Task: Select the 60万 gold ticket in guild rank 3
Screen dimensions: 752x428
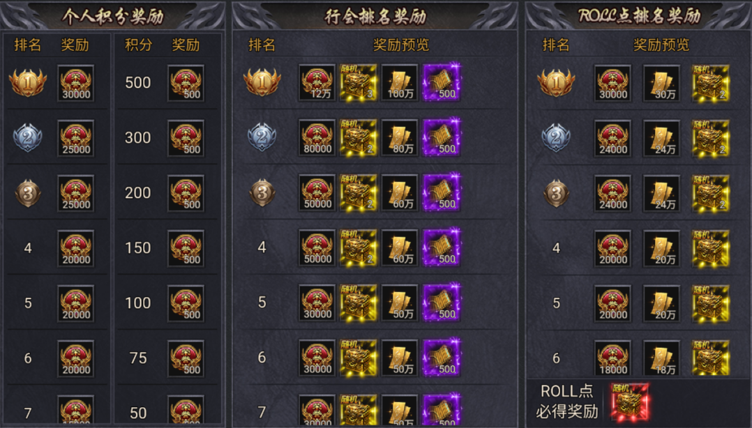Action: pyautogui.click(x=400, y=192)
